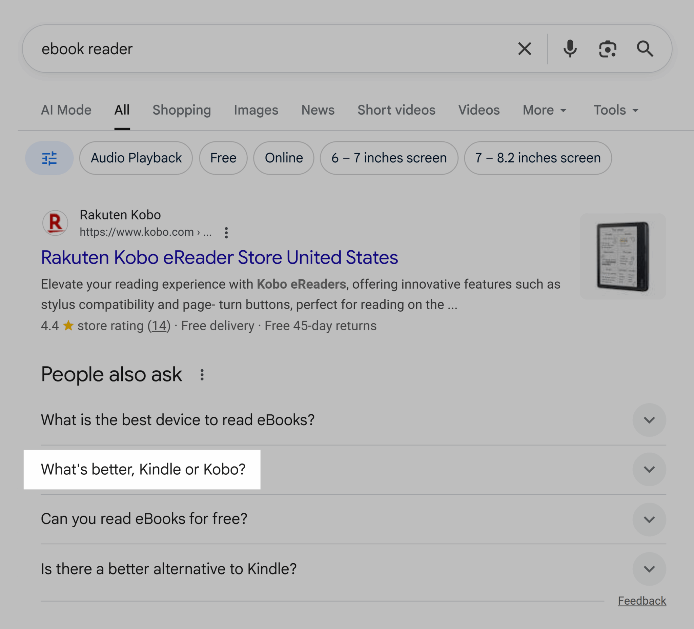Select the All tab
The width and height of the screenshot is (694, 629).
tap(122, 110)
